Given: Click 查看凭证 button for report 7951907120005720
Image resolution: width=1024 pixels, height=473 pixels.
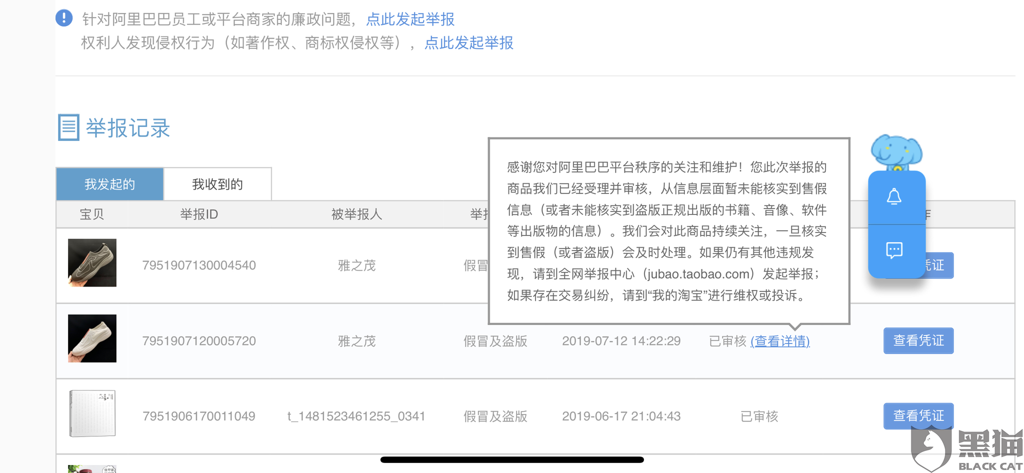Looking at the screenshot, I should pyautogui.click(x=918, y=340).
